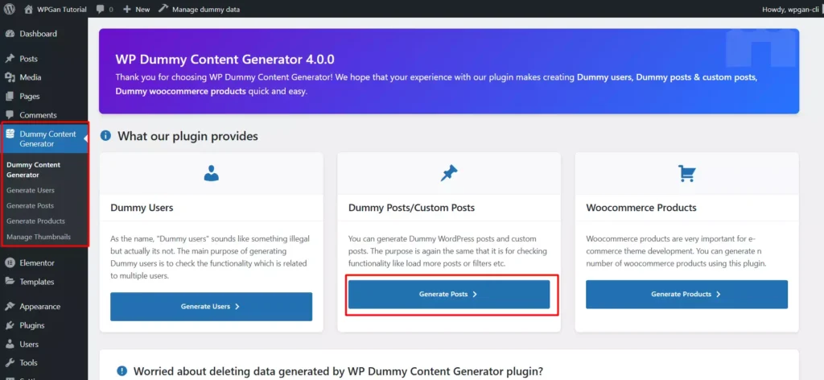Image resolution: width=824 pixels, height=380 pixels.
Task: Open Generate Users submenu link
Action: pyautogui.click(x=31, y=190)
